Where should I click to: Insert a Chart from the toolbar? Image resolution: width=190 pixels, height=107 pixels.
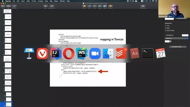pyautogui.click(x=89, y=6)
